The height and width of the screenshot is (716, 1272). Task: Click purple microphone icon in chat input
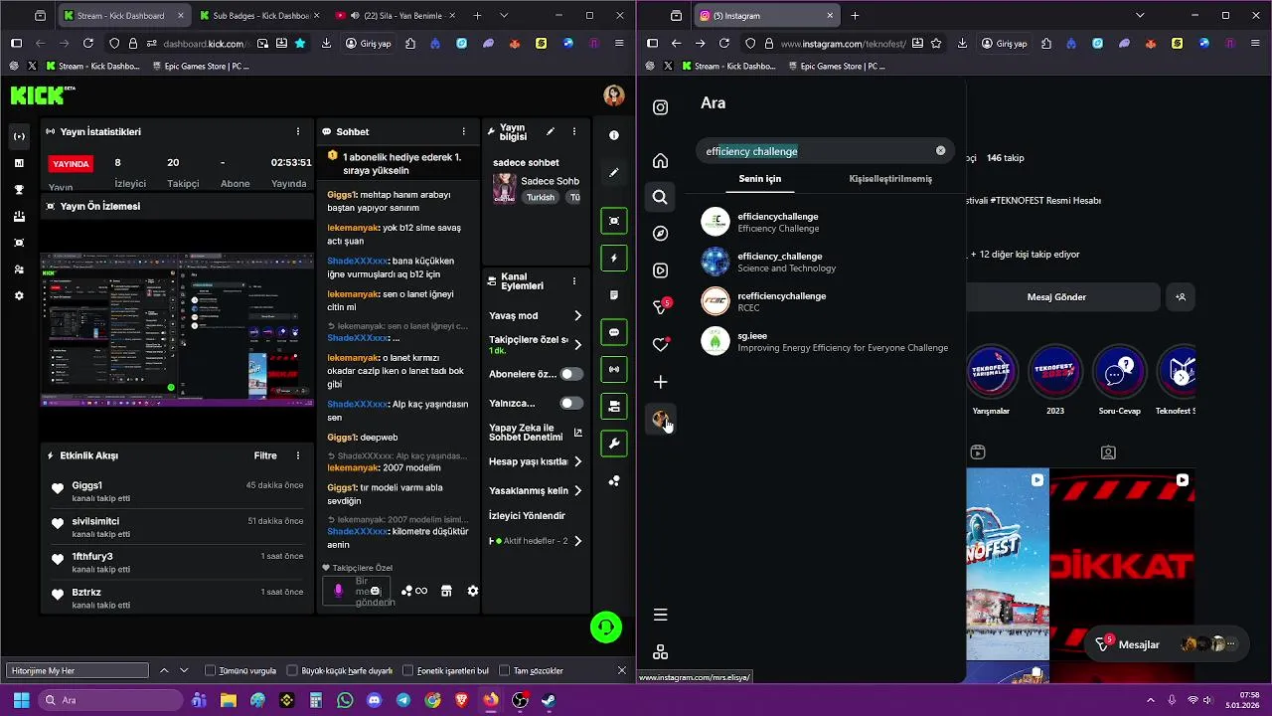point(338,591)
